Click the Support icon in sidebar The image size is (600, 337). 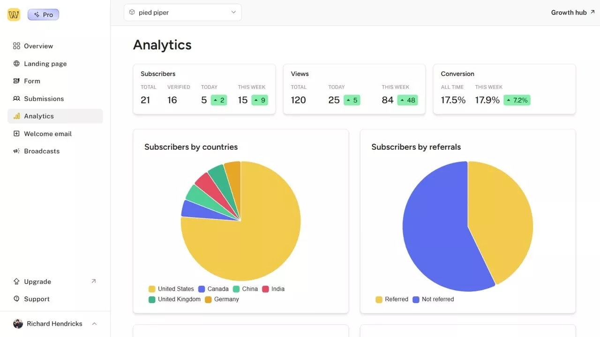pos(16,299)
